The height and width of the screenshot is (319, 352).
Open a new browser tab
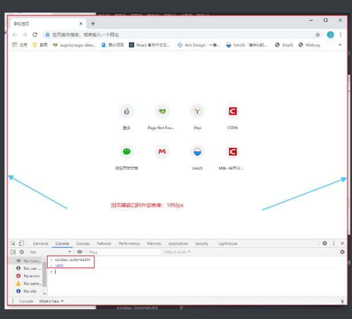(x=93, y=24)
